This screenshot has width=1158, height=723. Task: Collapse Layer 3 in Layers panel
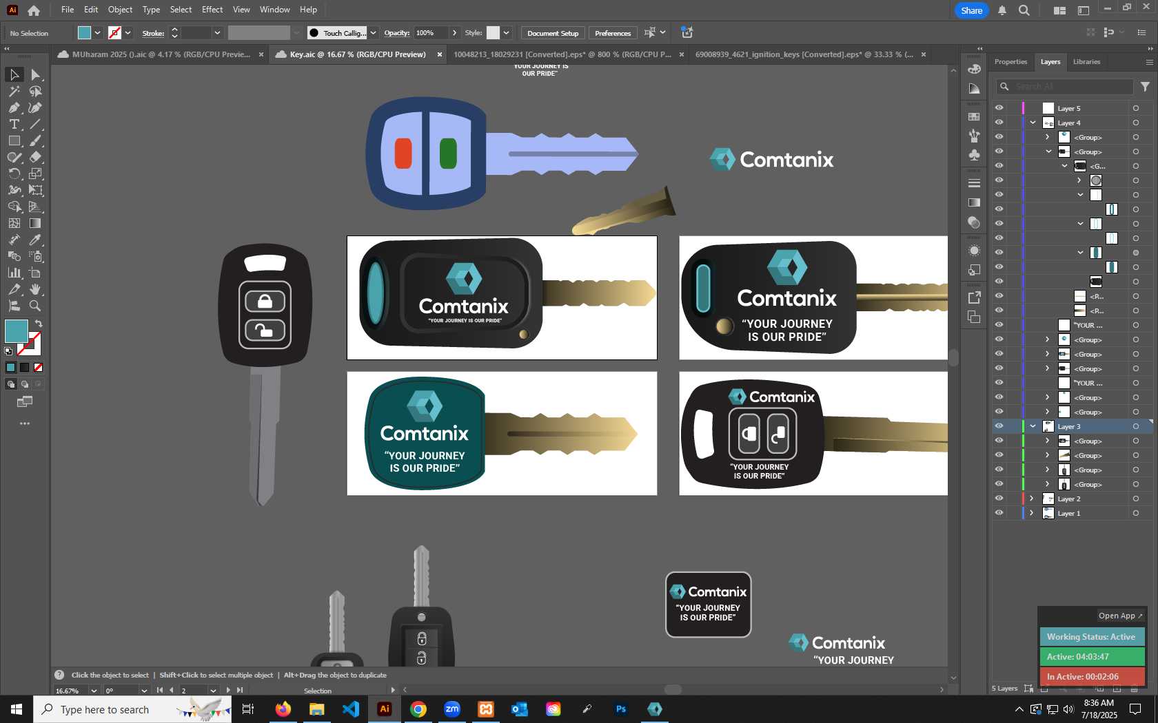coord(1033,426)
